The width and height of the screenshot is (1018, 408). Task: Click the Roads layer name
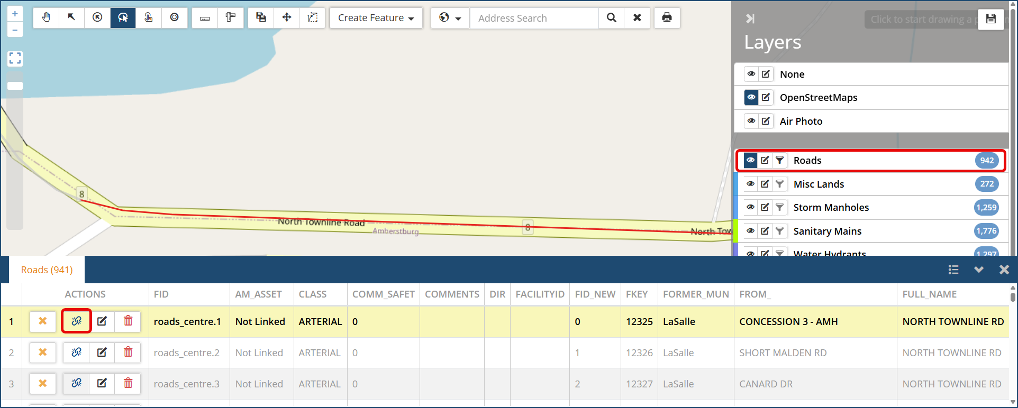click(x=807, y=160)
